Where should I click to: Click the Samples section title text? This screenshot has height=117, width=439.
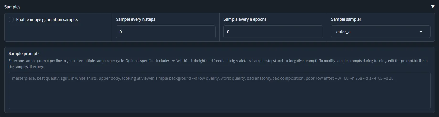(x=12, y=7)
